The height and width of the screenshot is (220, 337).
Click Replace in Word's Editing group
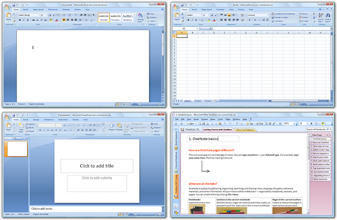(x=152, y=17)
